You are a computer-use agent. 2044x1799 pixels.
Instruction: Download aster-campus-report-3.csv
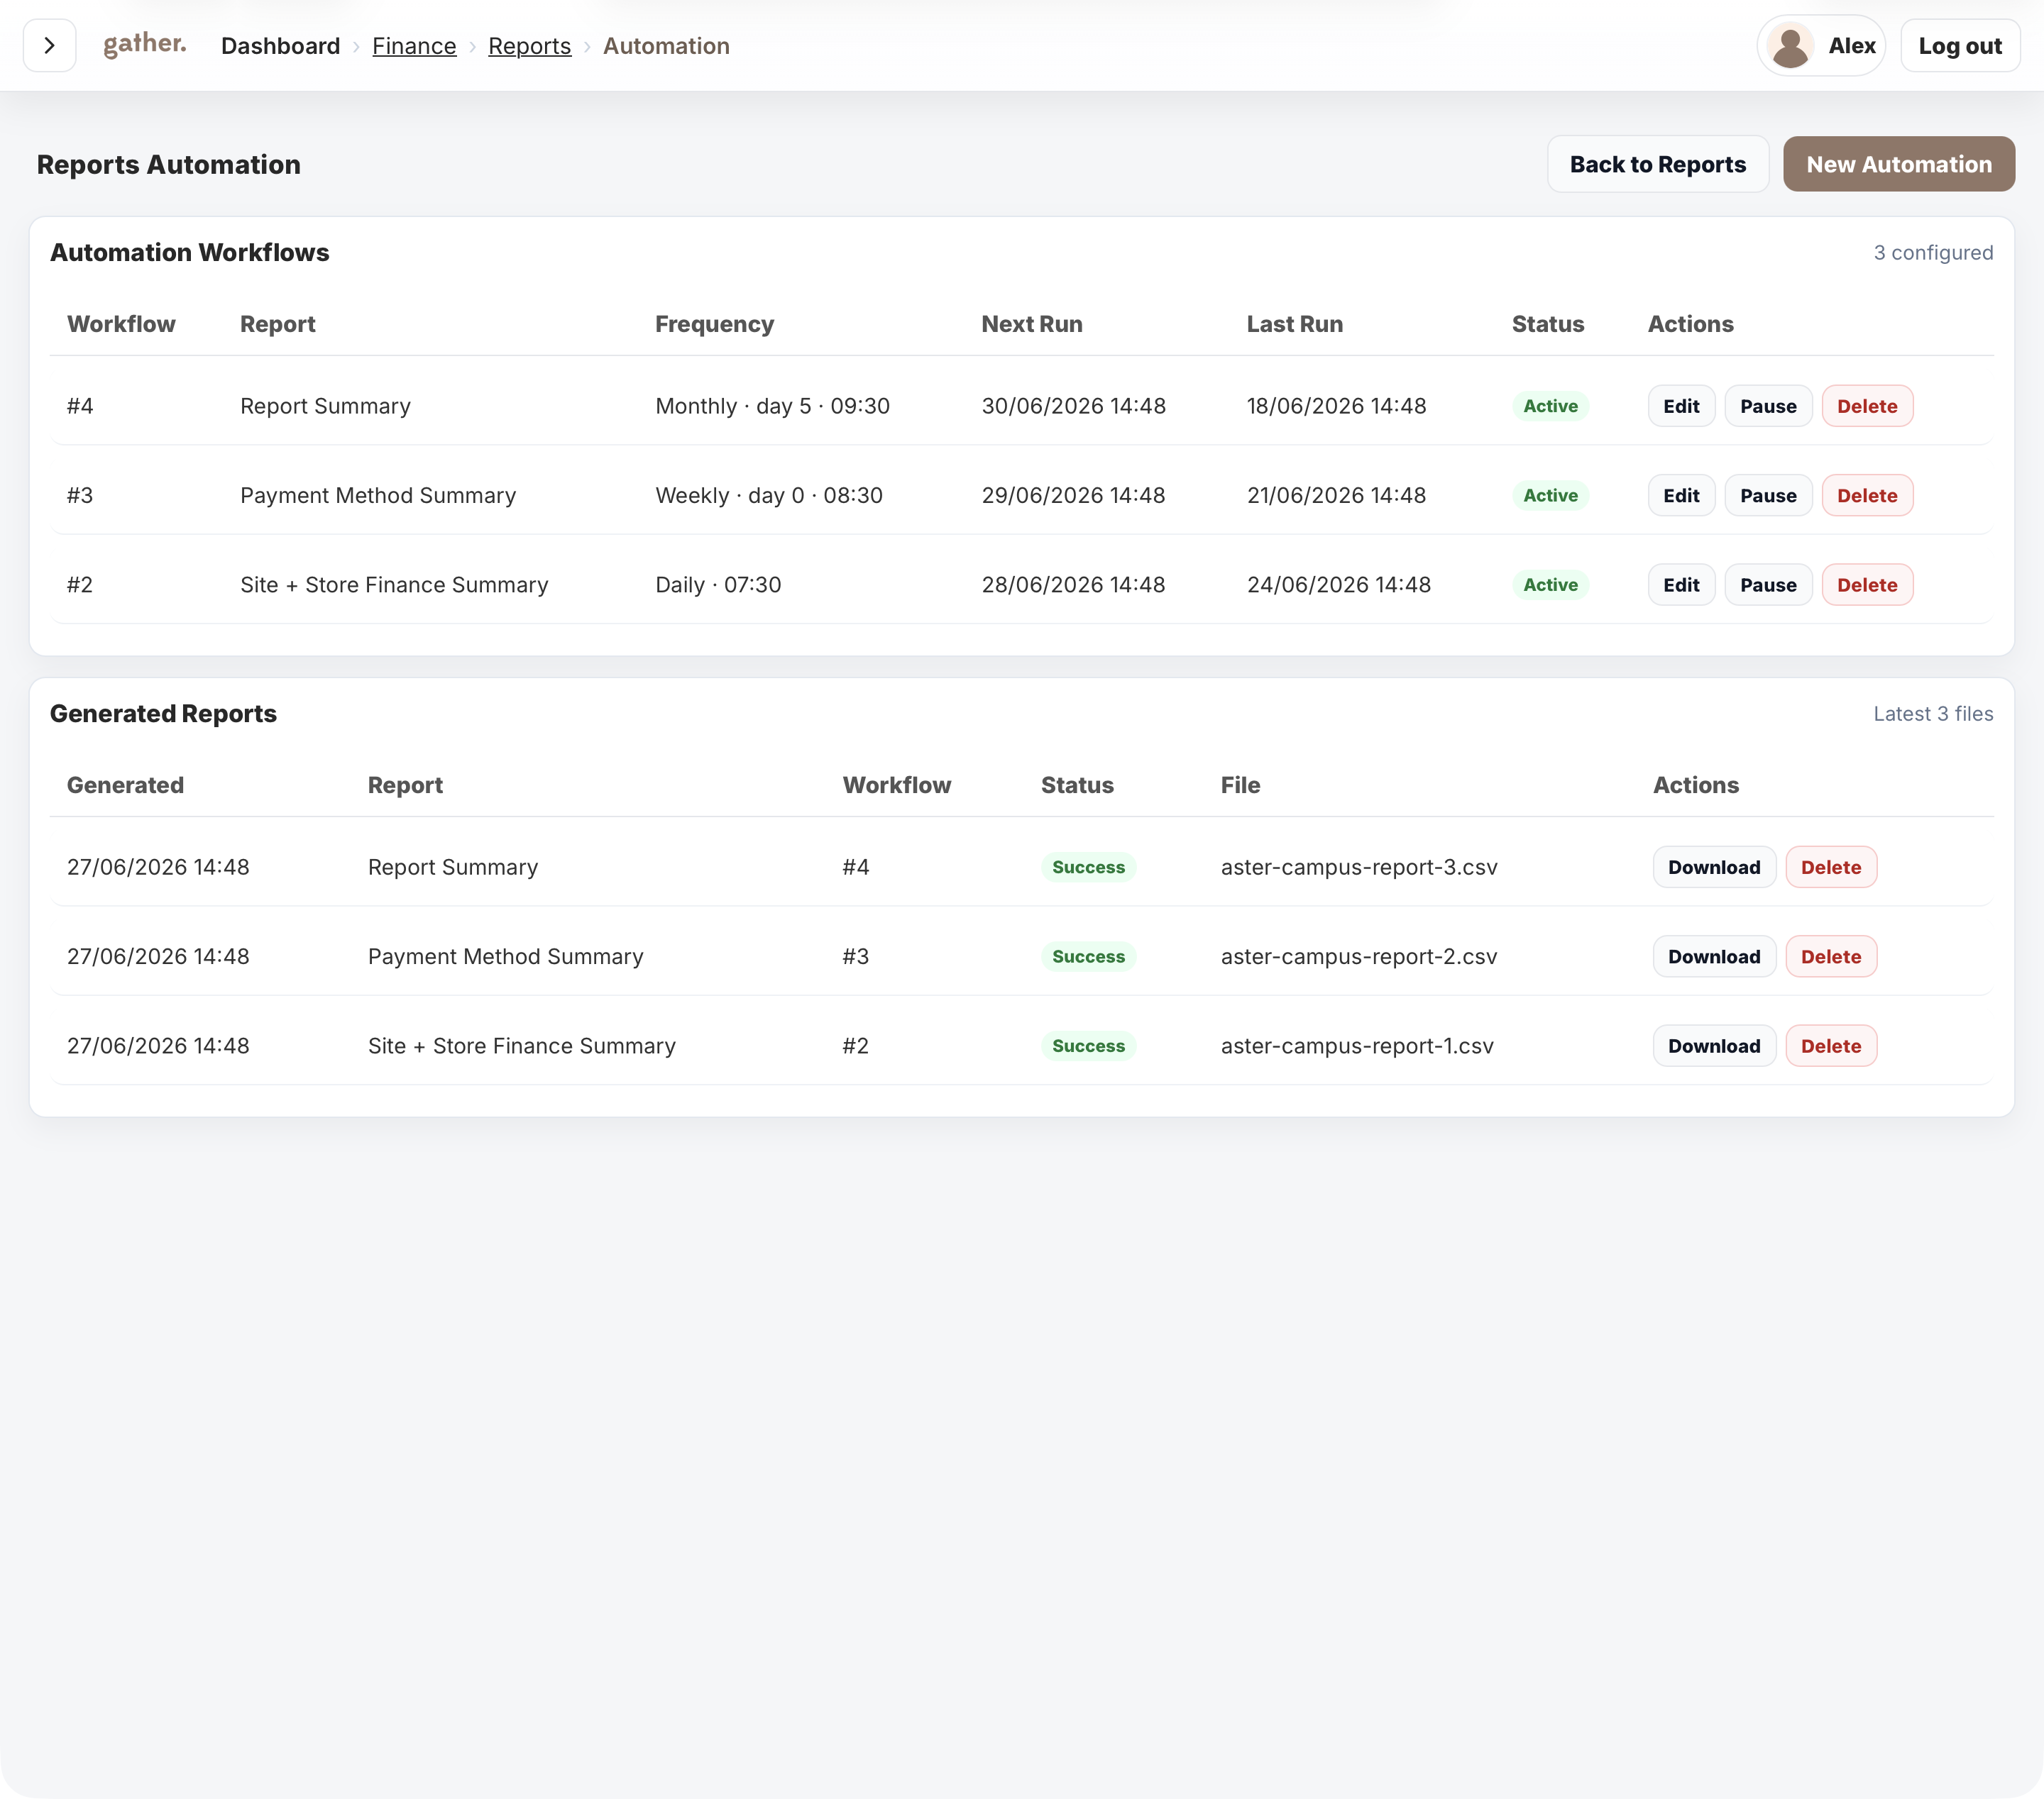point(1713,868)
